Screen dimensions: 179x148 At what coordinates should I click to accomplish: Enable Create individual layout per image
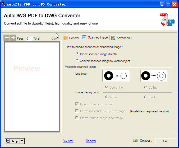[77, 118]
